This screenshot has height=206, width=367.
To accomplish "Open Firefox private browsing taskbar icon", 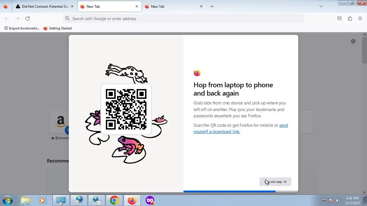I will click(150, 200).
